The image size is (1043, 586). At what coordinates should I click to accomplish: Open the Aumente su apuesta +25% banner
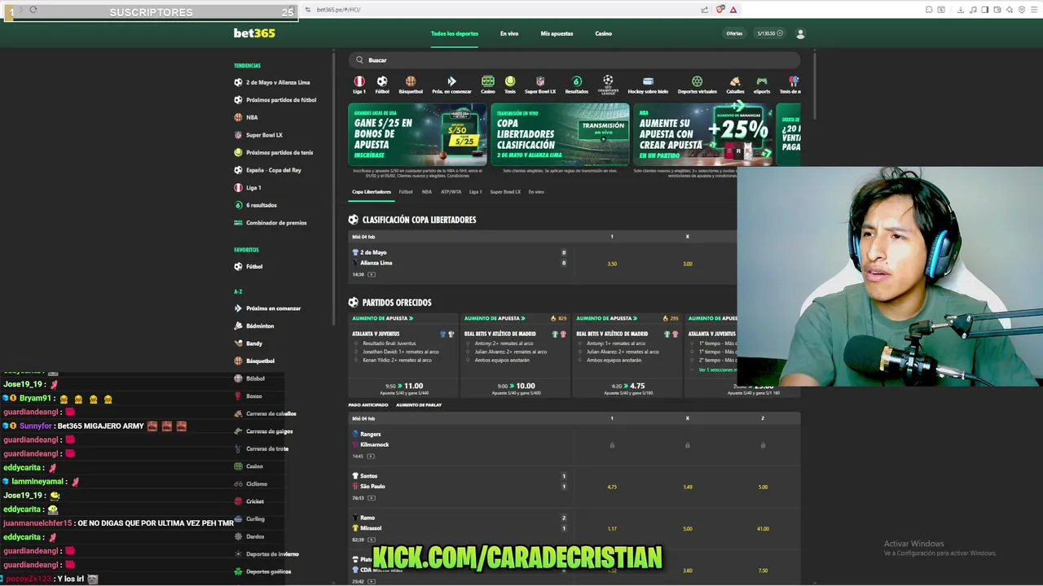(703, 134)
